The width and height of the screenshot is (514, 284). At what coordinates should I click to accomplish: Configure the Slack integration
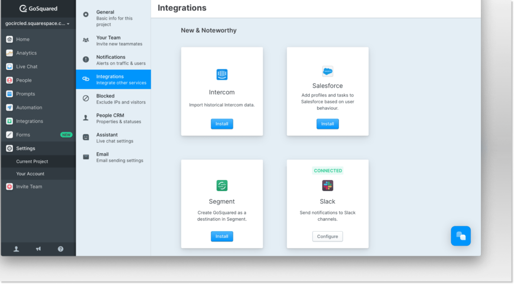[327, 236]
